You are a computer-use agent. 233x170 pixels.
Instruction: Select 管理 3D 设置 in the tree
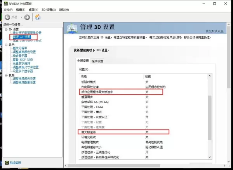click(22, 36)
